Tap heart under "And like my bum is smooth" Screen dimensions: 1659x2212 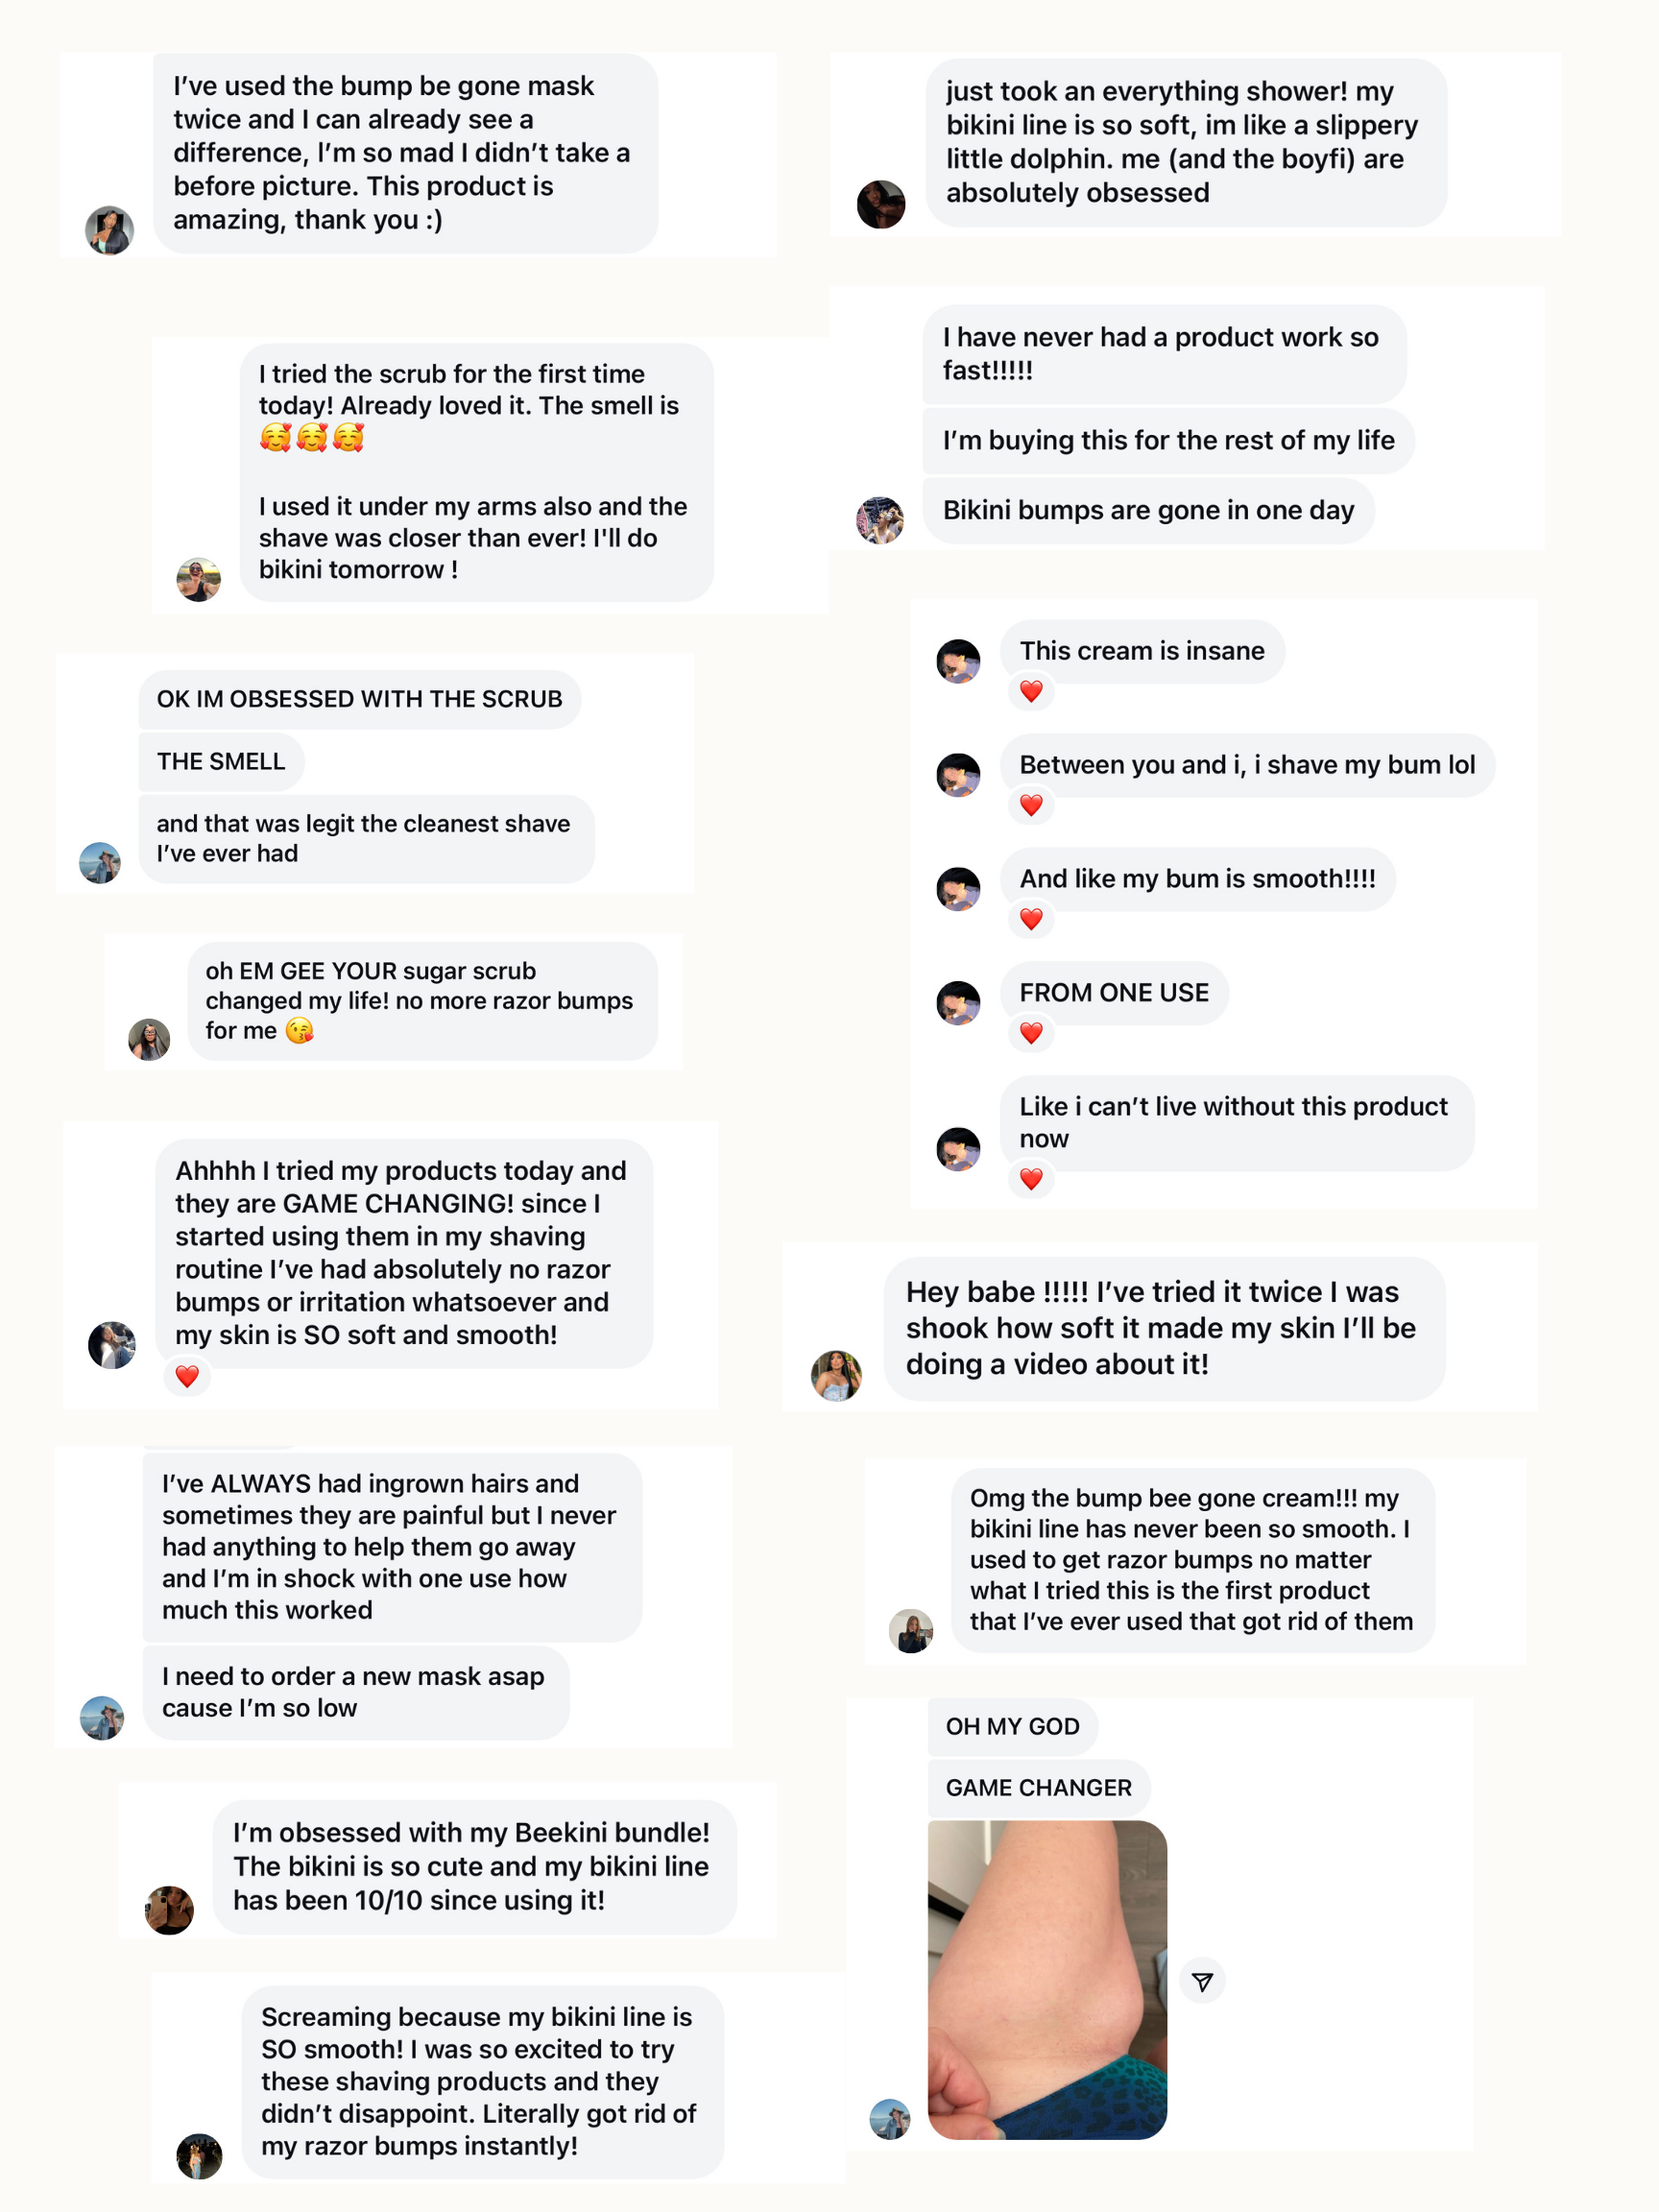point(1031,919)
